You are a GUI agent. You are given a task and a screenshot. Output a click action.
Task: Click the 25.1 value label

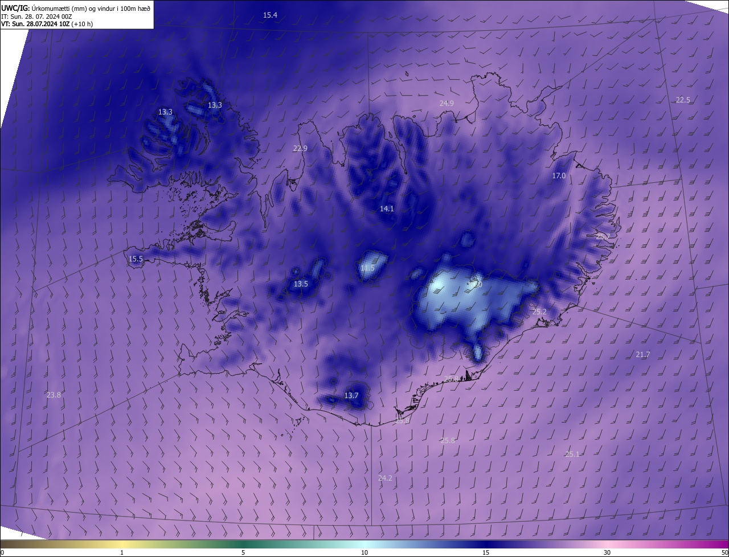point(572,454)
